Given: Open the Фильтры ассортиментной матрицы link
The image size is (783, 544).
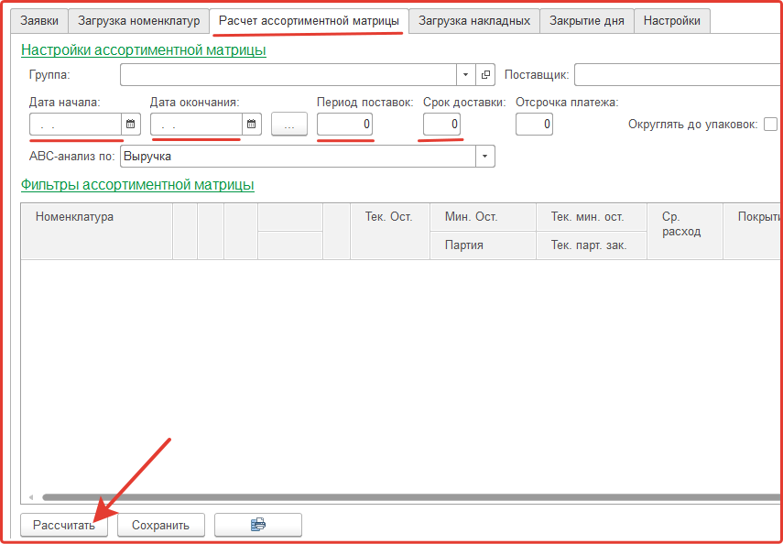Looking at the screenshot, I should tap(137, 185).
